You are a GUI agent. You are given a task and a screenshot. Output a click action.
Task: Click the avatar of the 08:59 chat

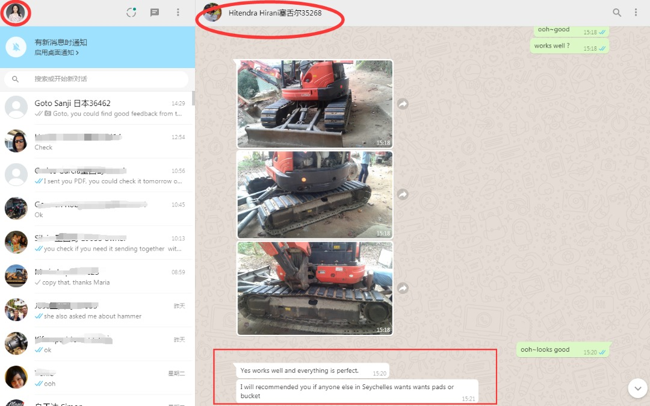pyautogui.click(x=16, y=276)
